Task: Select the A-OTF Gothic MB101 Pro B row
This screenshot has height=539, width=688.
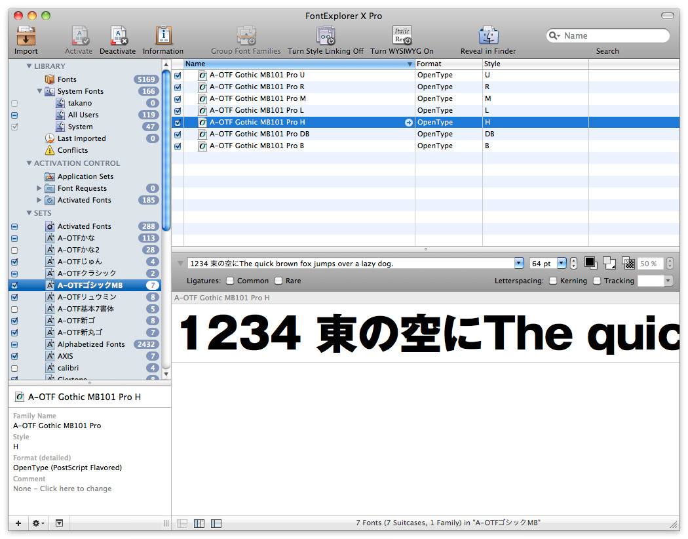Action: pyautogui.click(x=425, y=146)
